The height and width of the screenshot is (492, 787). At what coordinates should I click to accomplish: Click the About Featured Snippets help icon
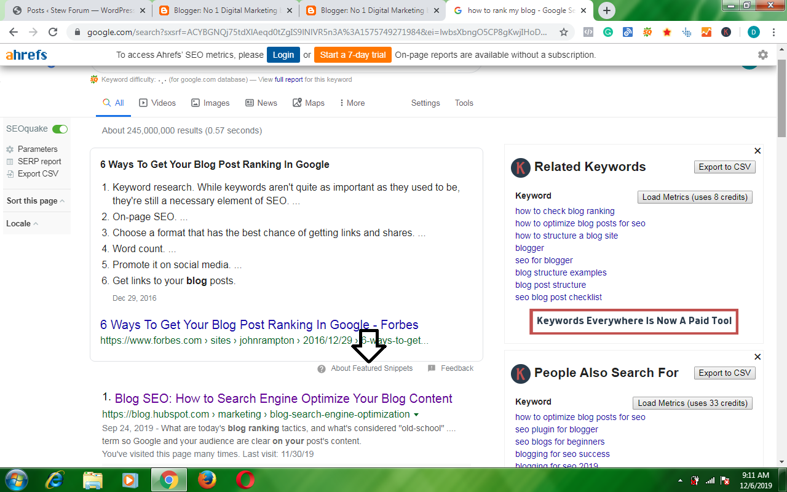[322, 368]
